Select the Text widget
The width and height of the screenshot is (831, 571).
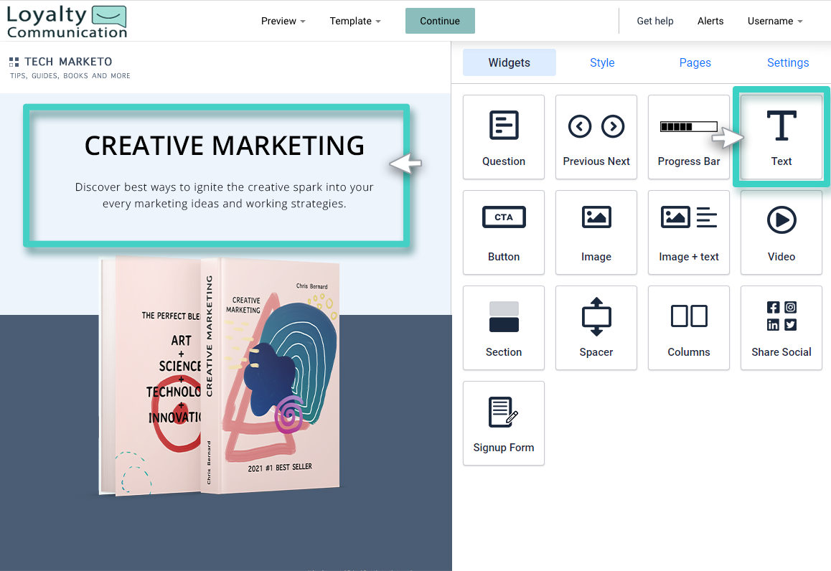point(781,137)
